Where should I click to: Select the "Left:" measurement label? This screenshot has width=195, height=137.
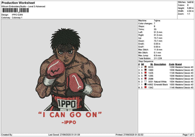coord(140,32)
